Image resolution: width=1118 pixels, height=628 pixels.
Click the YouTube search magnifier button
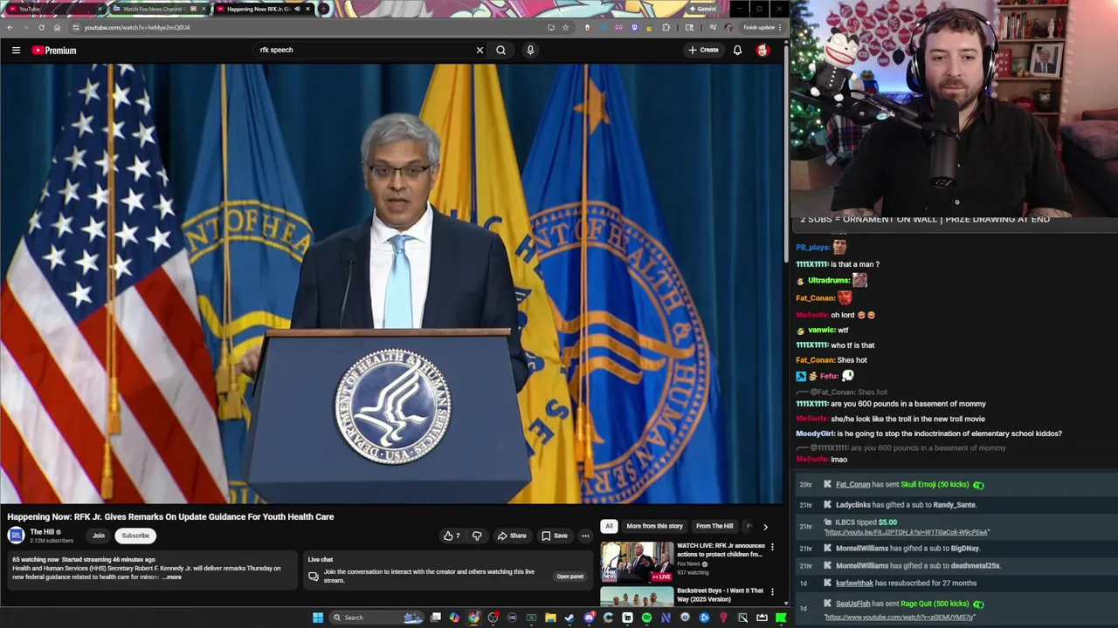(500, 50)
